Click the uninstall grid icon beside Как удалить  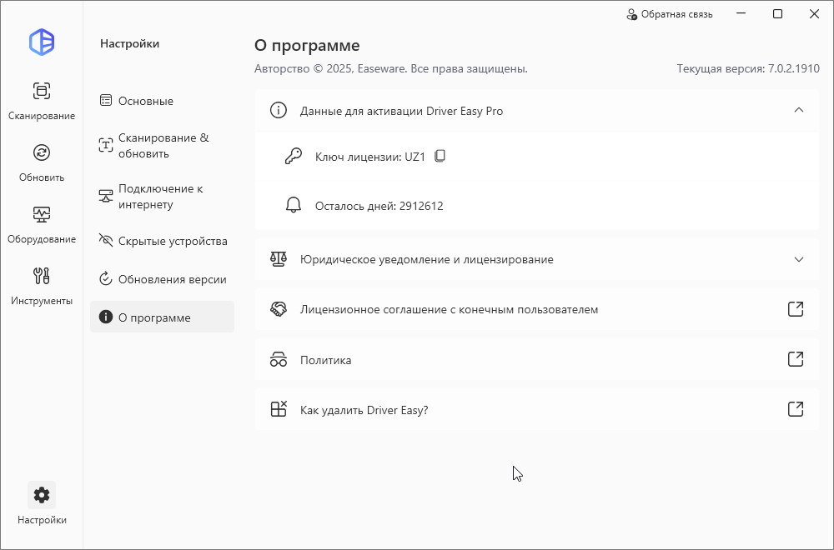(279, 409)
